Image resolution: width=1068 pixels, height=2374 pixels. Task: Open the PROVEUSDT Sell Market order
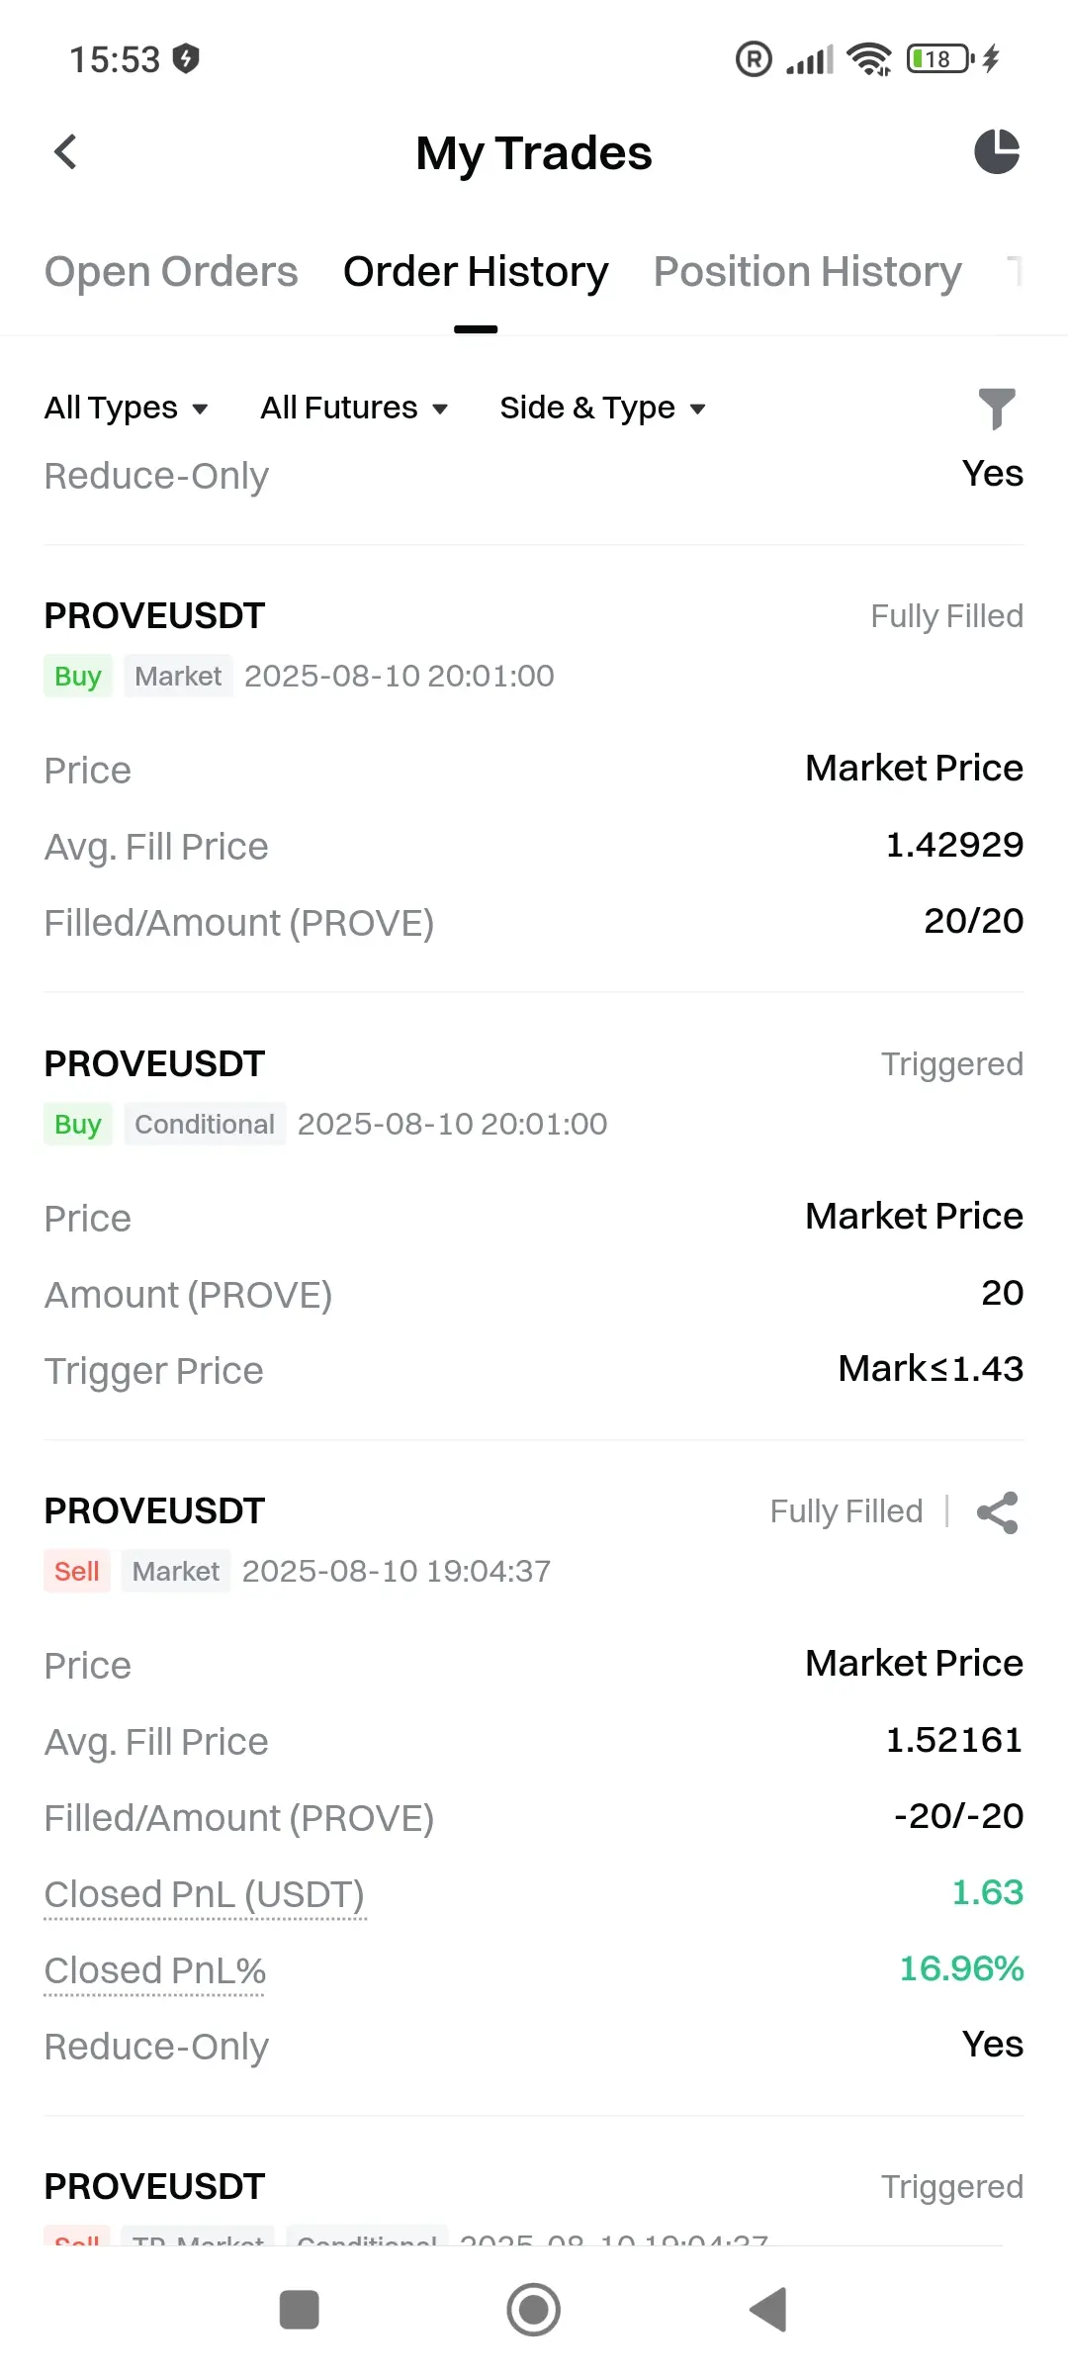pos(534,1779)
